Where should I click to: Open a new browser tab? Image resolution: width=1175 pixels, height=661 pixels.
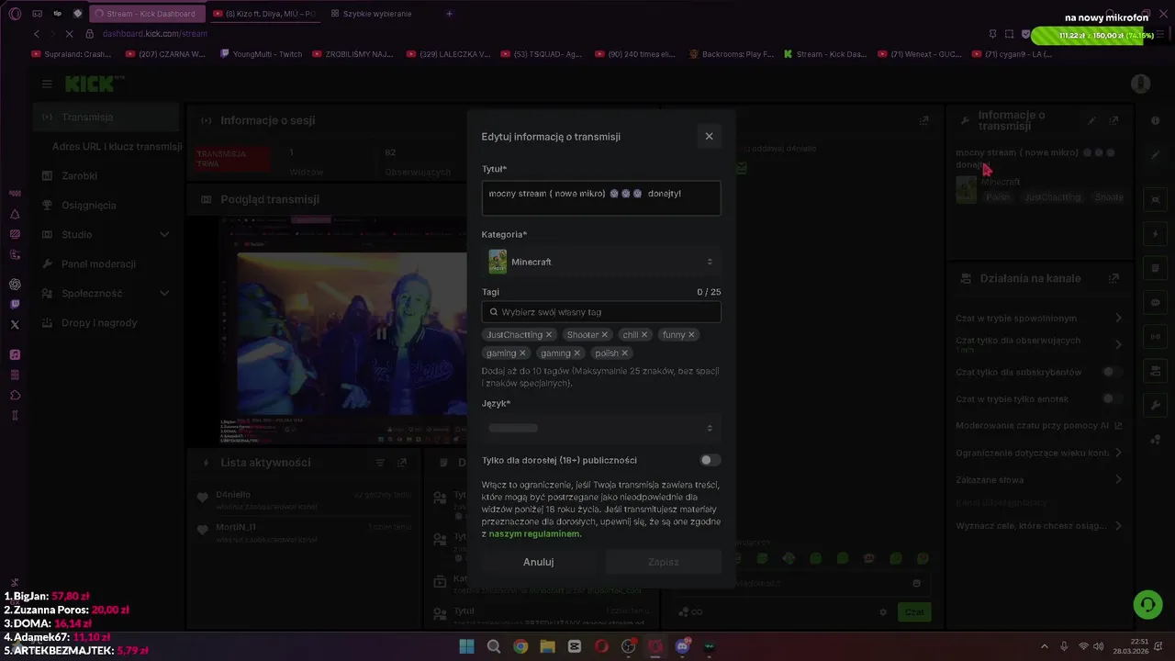tap(449, 14)
